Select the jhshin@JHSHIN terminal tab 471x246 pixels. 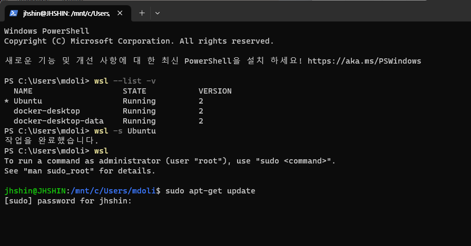(x=68, y=13)
